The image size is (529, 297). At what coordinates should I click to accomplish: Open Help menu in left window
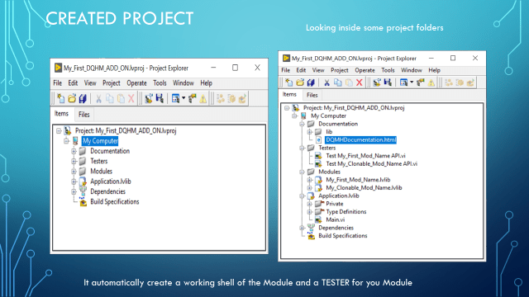(x=206, y=82)
